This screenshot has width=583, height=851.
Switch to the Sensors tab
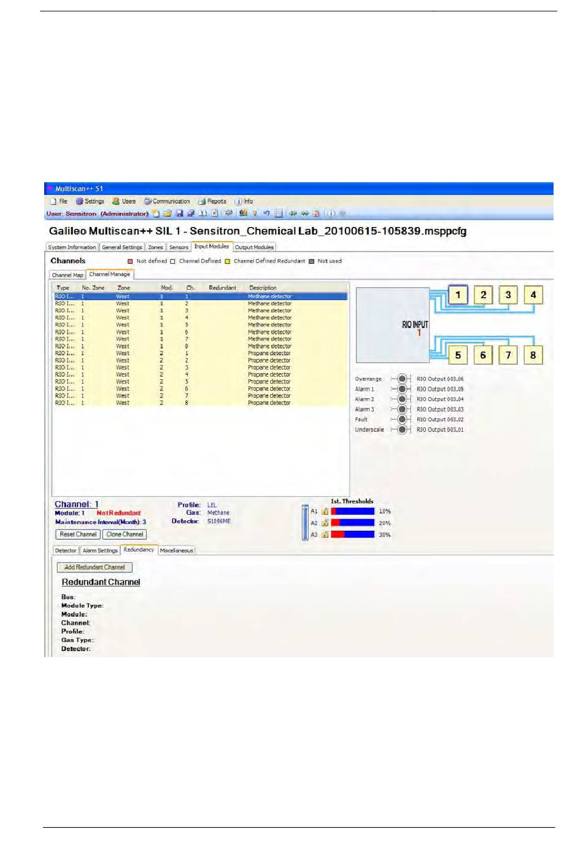click(x=179, y=247)
